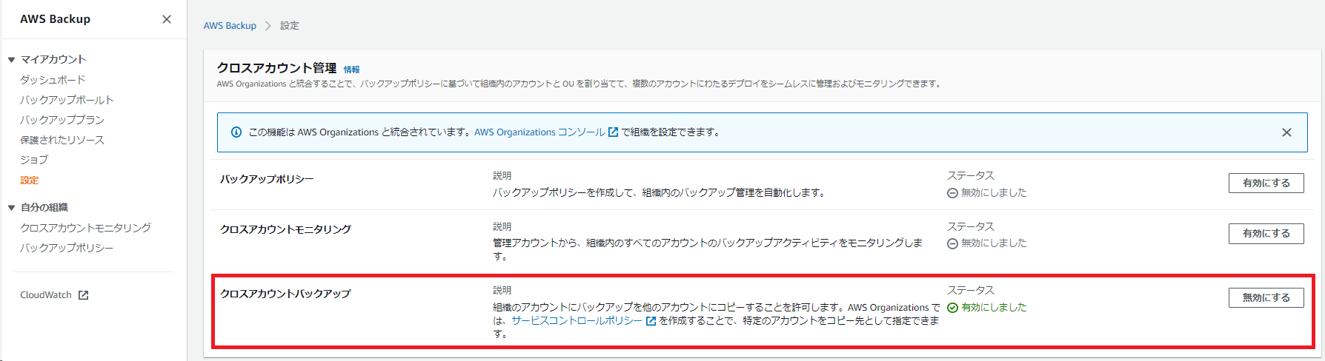Viewport: 1325px width, 361px height.
Task: Click the info icon in the banner
Action: tap(236, 132)
